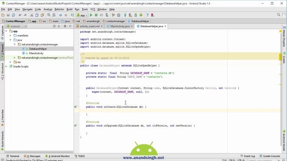Select DatabaseHelper in project tree
The width and height of the screenshot is (287, 161).
pos(38,49)
